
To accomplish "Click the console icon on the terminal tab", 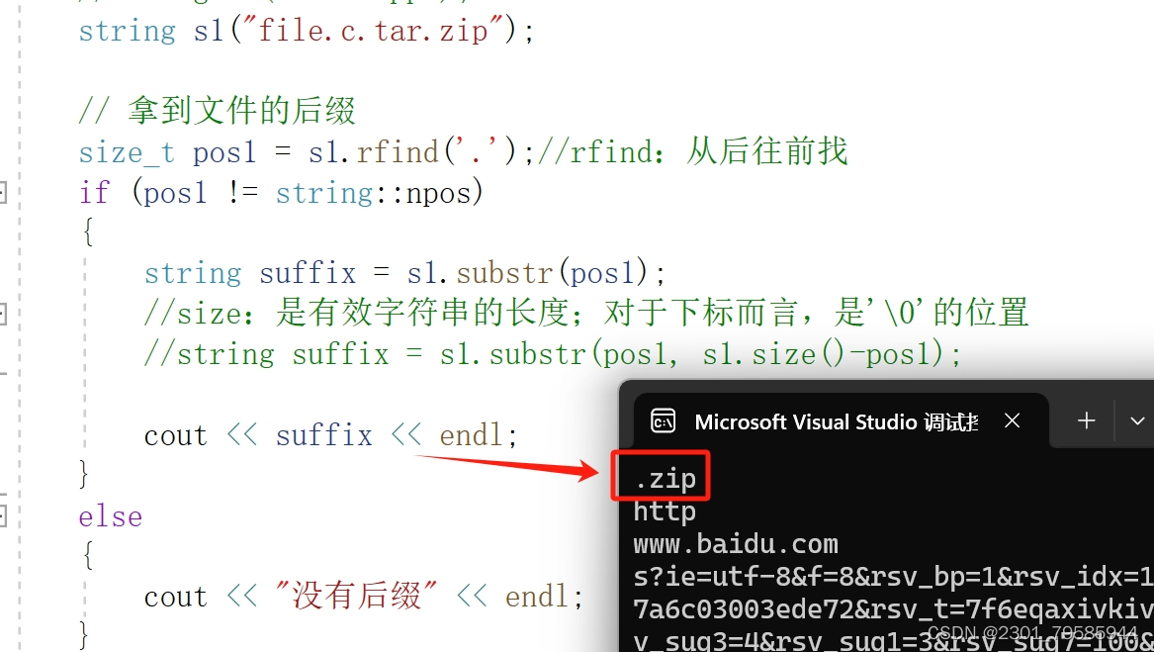I will pyautogui.click(x=664, y=421).
